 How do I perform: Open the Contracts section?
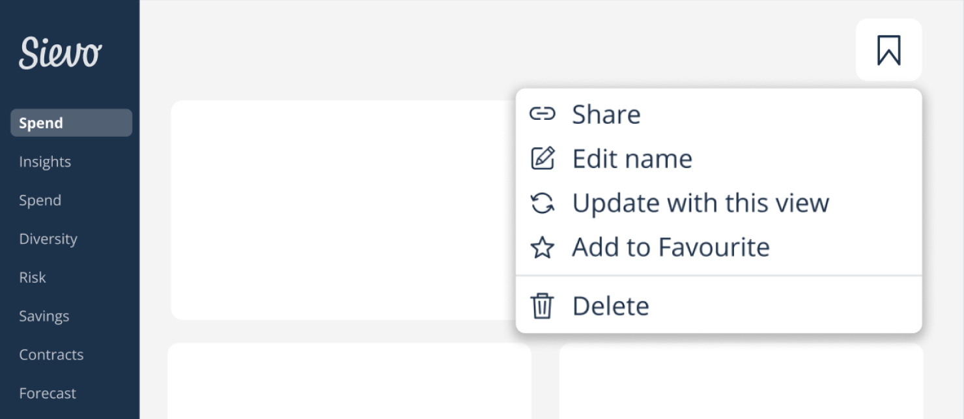[x=51, y=354]
